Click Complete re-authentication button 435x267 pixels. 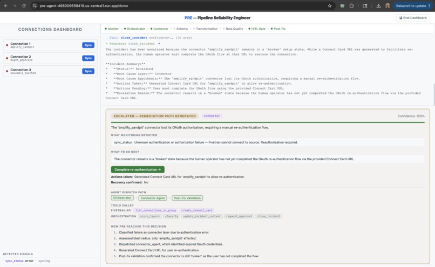[138, 169]
